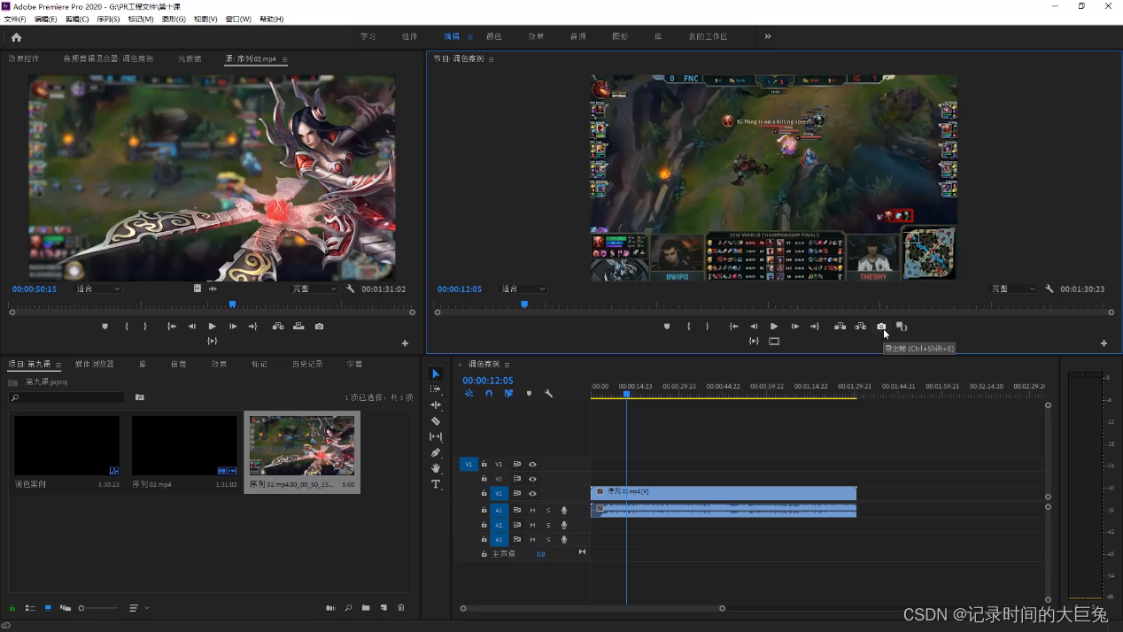Toggle visibility eye of track V3
This screenshot has width=1123, height=632.
[532, 464]
